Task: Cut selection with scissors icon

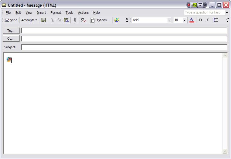Action: pos(52,20)
